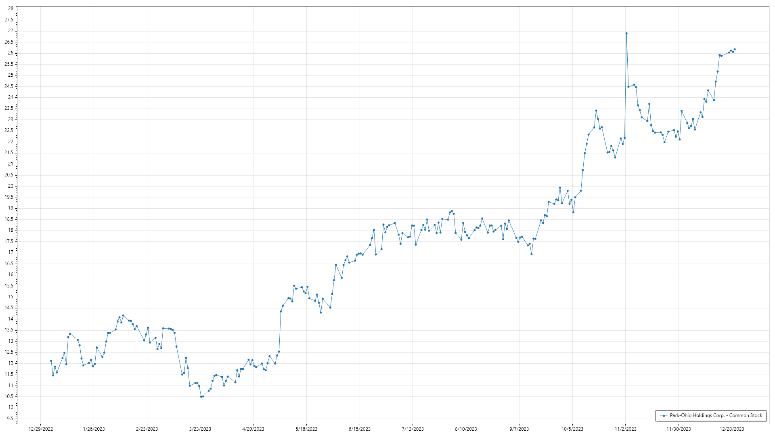775x436 pixels.
Task: Click the 12/29/2022 x-axis date label
Action: [x=41, y=429]
